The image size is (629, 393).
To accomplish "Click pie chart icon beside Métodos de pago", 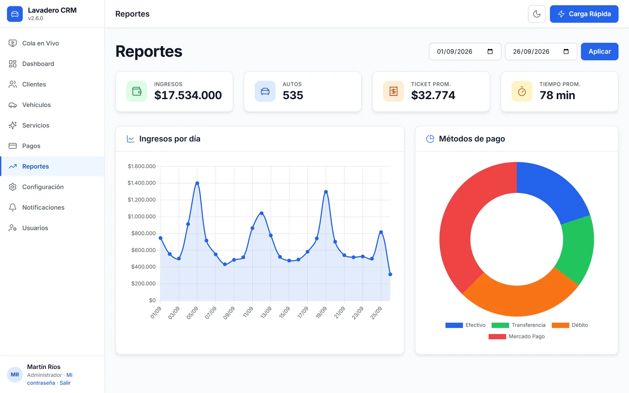I will (430, 139).
